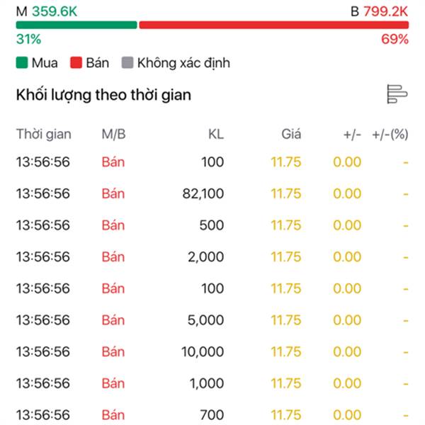Click the red Bán legend square
The width and height of the screenshot is (425, 425).
(76, 62)
